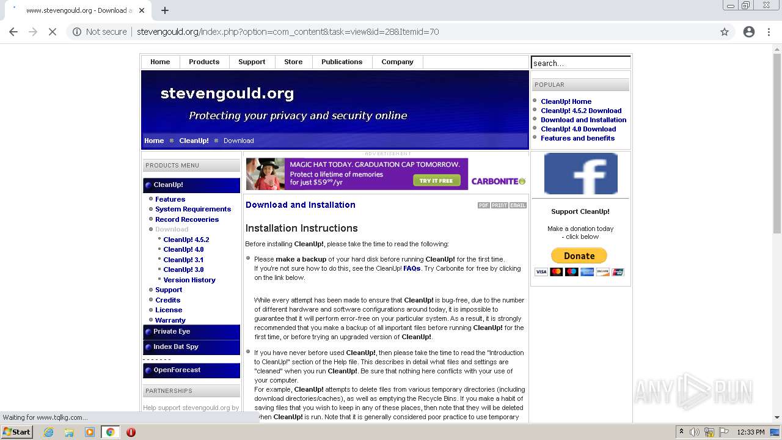
Task: Select CleanUp! 3.1 in sidebar menu
Action: (x=183, y=260)
